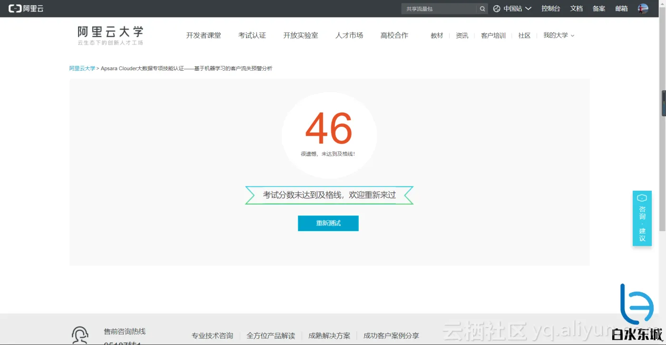The height and width of the screenshot is (345, 666).
Task: Click 控制台 in top bar
Action: 551,9
